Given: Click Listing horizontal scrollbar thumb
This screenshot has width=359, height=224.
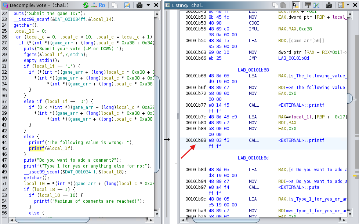Looking at the screenshot, I should pyautogui.click(x=226, y=220).
